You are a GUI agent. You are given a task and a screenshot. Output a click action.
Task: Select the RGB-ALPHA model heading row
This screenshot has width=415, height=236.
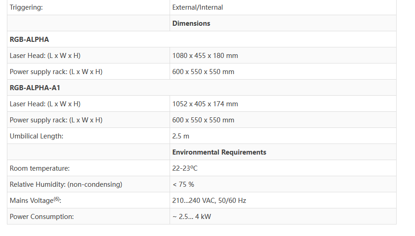tap(29, 40)
